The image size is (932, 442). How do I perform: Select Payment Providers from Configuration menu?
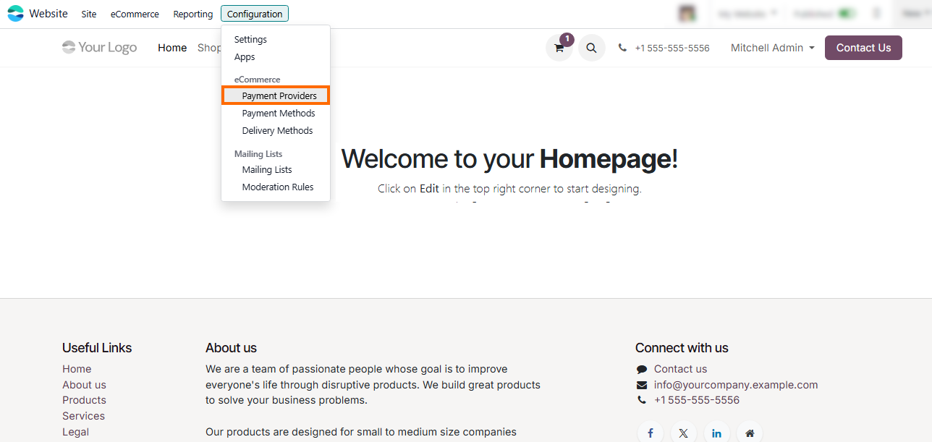click(x=279, y=95)
